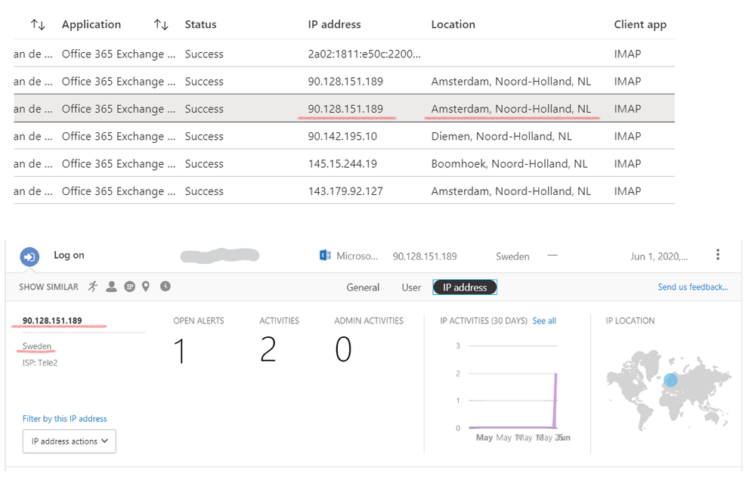The height and width of the screenshot is (480, 755).
Task: Click the Sweden label under IP details
Action: tap(36, 346)
